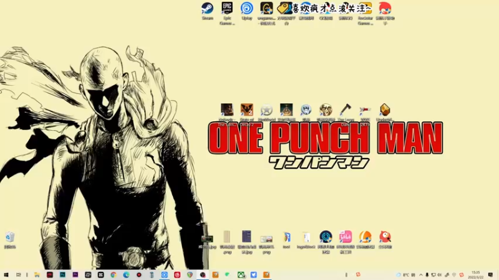This screenshot has width=499, height=280.
Task: Open Task View on the taskbar
Action: (x=19, y=274)
